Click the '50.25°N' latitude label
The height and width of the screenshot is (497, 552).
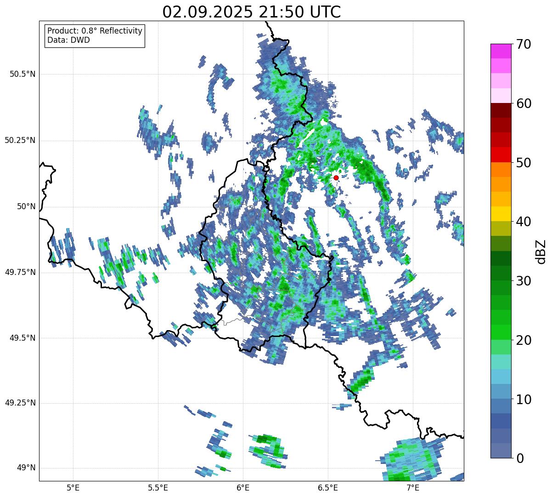pyautogui.click(x=20, y=140)
